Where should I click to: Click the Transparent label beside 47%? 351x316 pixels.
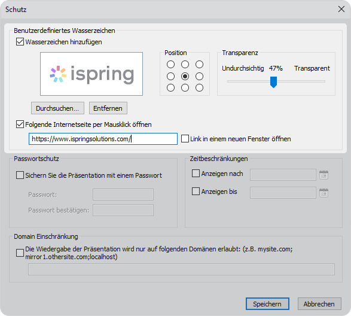[x=312, y=68]
